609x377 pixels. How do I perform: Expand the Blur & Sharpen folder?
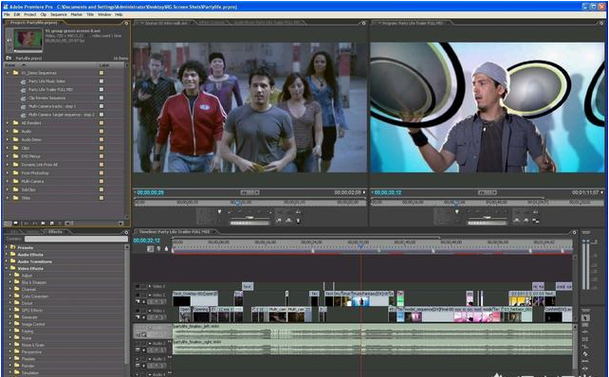(10, 282)
